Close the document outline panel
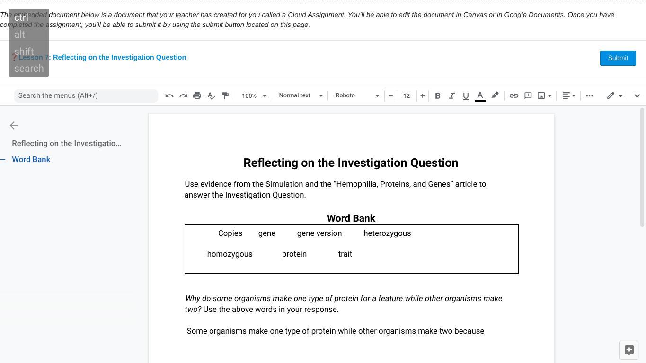 pos(14,125)
